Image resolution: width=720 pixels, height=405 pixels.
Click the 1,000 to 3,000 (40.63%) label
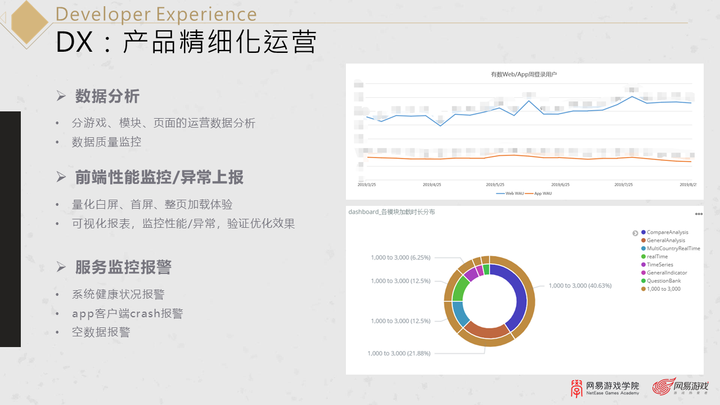click(580, 286)
